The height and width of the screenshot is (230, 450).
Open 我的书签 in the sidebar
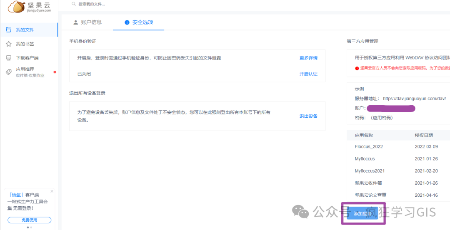(x=29, y=44)
